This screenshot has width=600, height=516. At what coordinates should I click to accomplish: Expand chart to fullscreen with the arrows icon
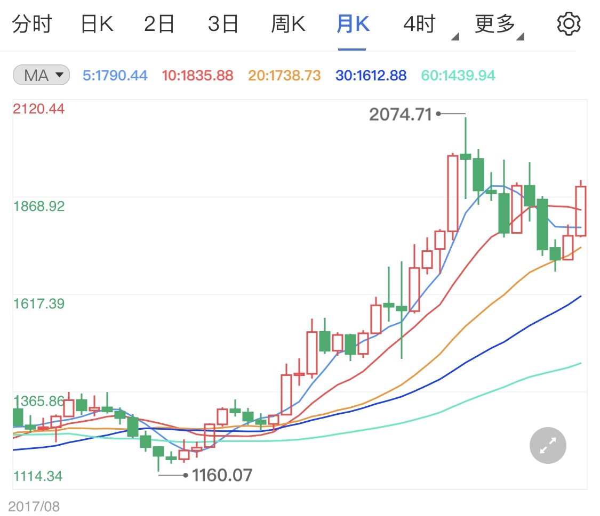coord(547,445)
